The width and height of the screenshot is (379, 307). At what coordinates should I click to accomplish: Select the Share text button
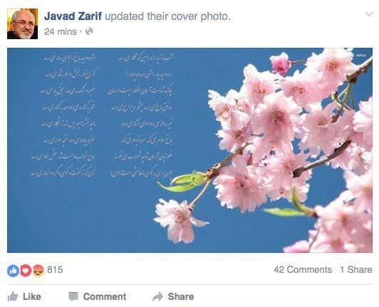[x=181, y=296]
